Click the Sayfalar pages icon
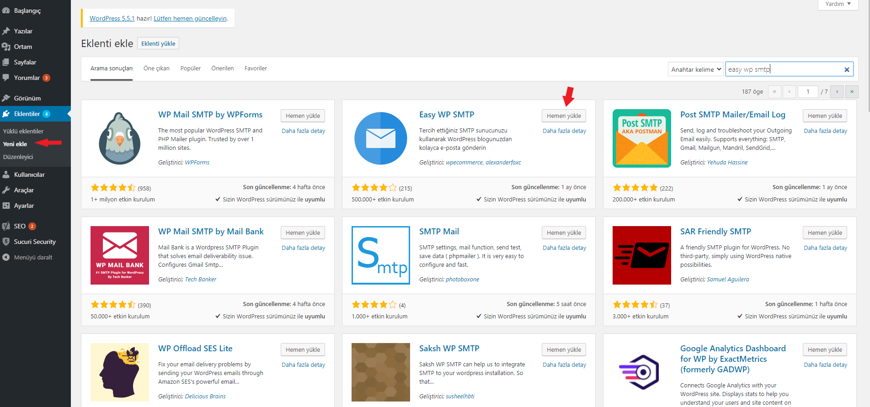 click(x=6, y=62)
